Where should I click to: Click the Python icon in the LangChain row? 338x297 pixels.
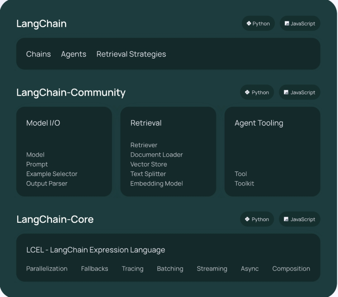pos(249,24)
